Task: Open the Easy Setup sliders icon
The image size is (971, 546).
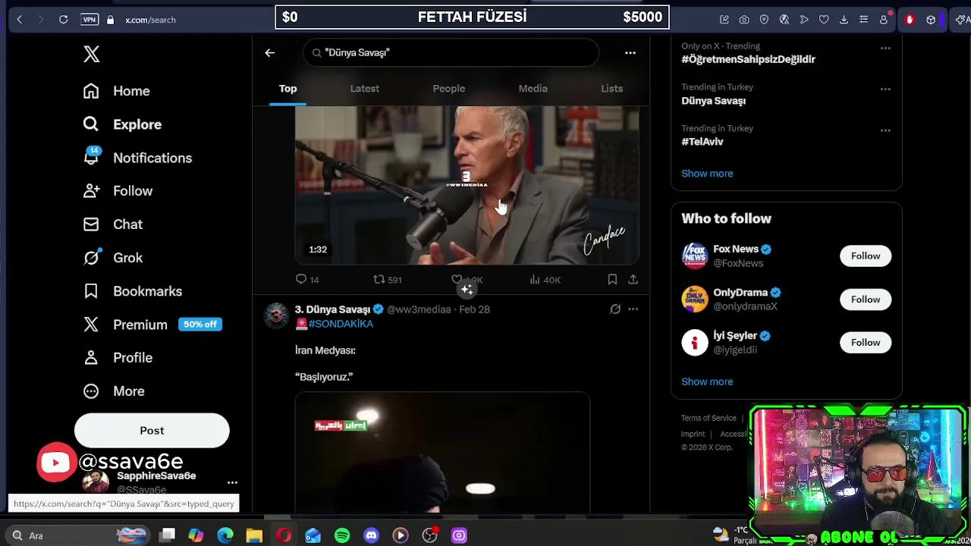Action: point(863,20)
